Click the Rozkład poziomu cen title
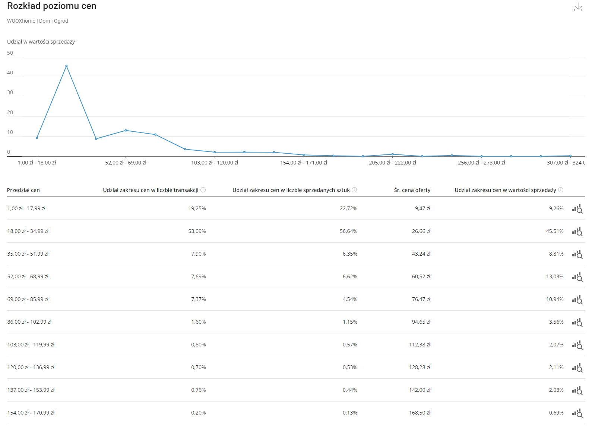592x432 pixels. pyautogui.click(x=52, y=6)
